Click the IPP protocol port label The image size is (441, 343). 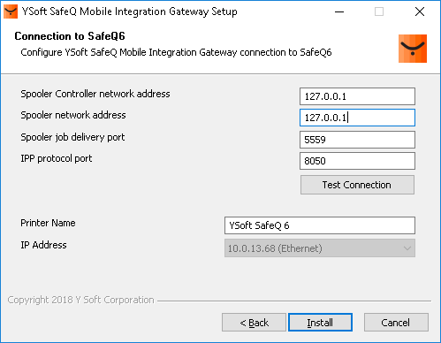coord(57,158)
